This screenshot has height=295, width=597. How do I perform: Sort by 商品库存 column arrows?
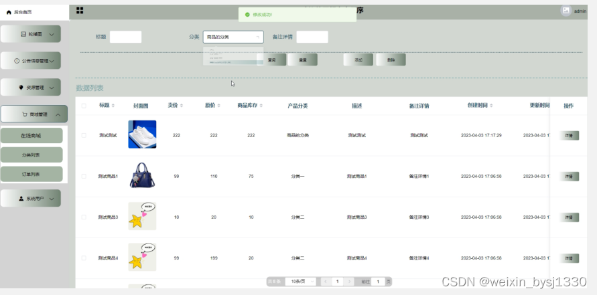tap(261, 105)
